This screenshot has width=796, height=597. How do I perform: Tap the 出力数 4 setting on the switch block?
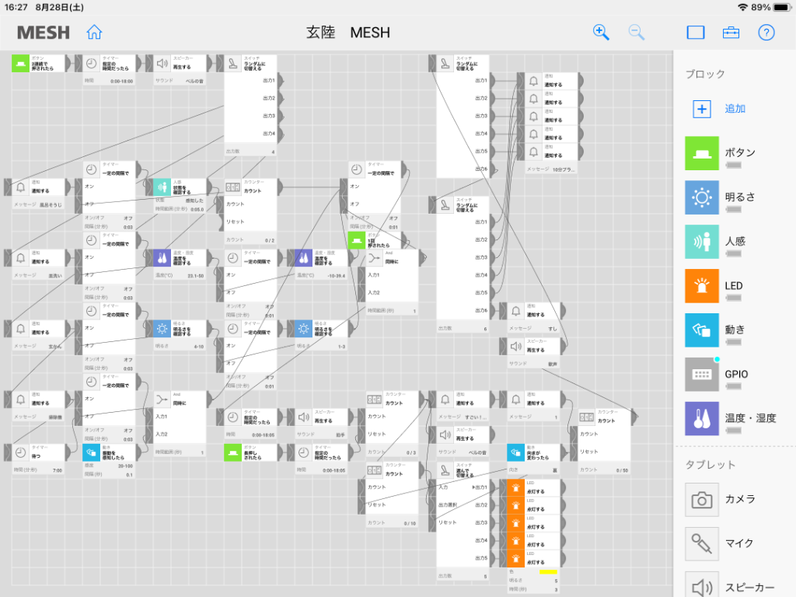pos(250,152)
